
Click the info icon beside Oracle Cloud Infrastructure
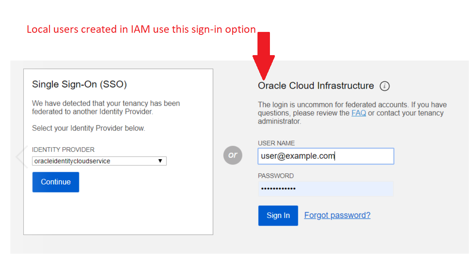[385, 86]
